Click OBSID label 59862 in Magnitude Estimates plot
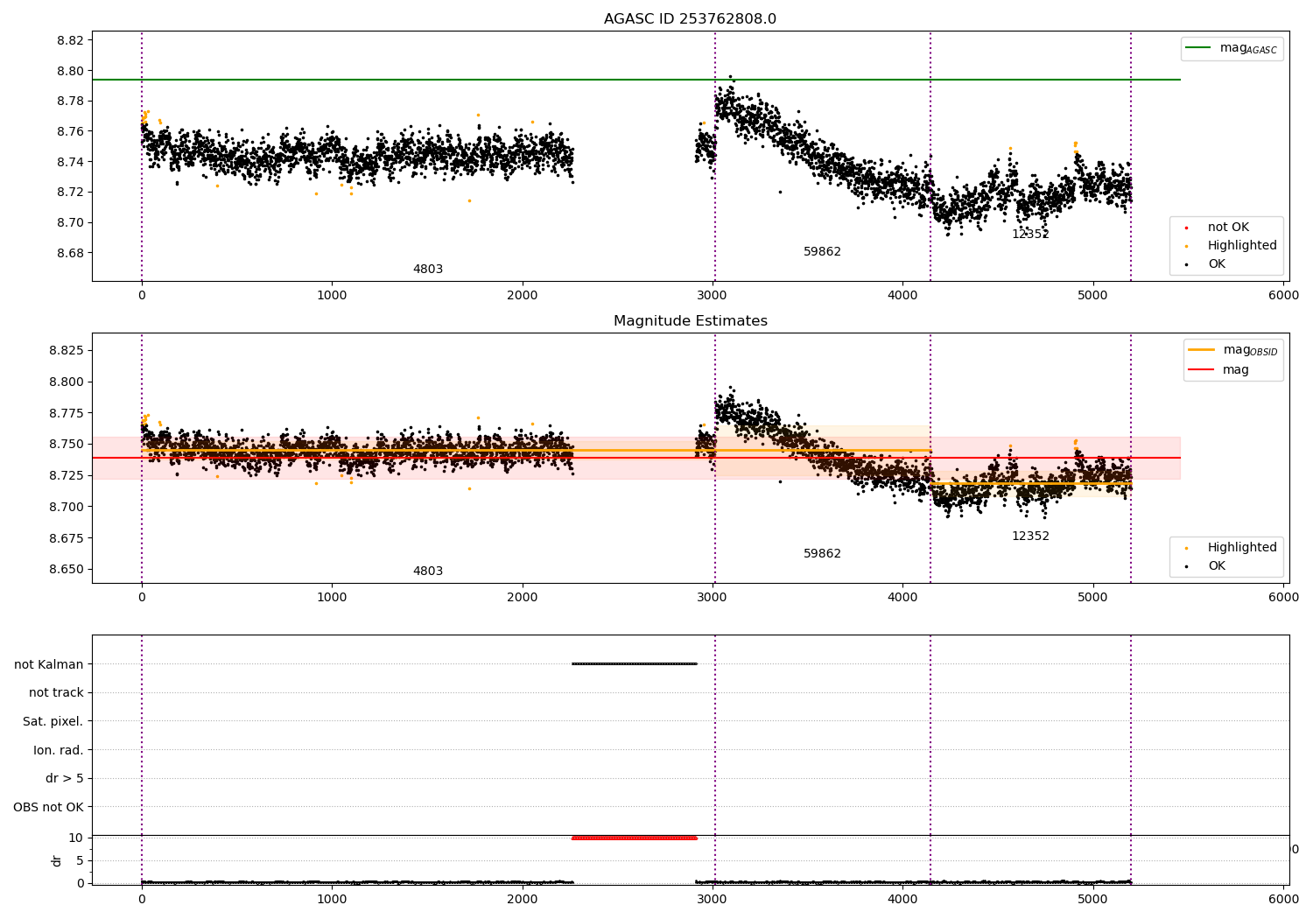The height and width of the screenshot is (919, 1313). tap(822, 553)
